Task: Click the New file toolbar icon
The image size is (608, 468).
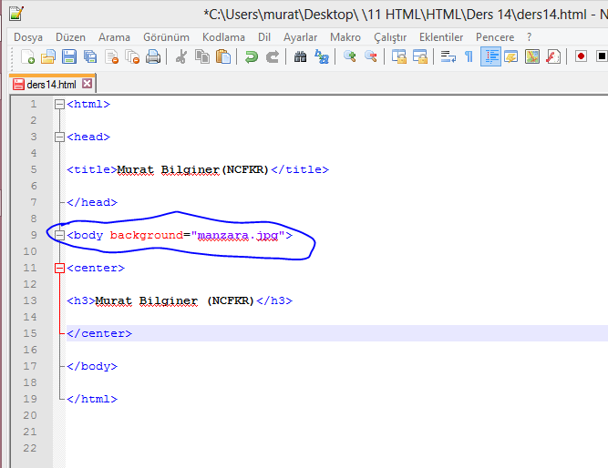Action: tap(27, 56)
